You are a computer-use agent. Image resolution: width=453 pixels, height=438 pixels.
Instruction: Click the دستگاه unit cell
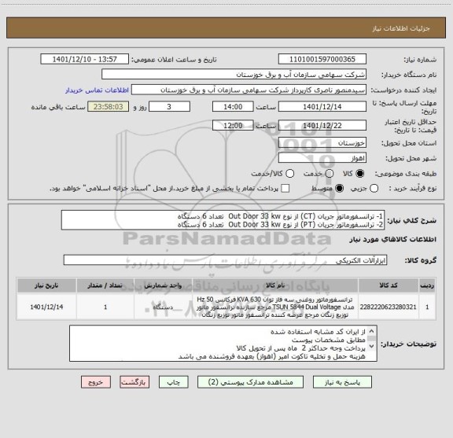pyautogui.click(x=163, y=307)
